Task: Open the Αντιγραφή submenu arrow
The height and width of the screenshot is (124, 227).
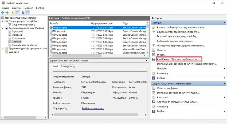Action: [x=224, y=97]
